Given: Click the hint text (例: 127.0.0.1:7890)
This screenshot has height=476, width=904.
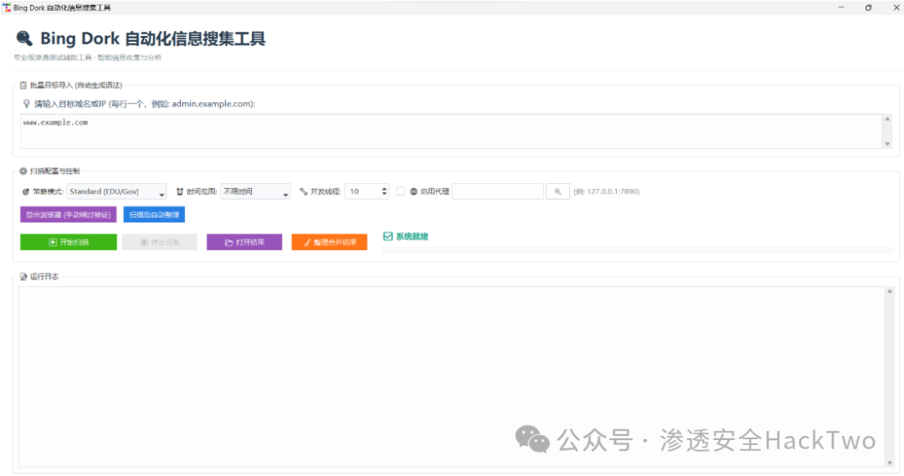Looking at the screenshot, I should pos(607,192).
